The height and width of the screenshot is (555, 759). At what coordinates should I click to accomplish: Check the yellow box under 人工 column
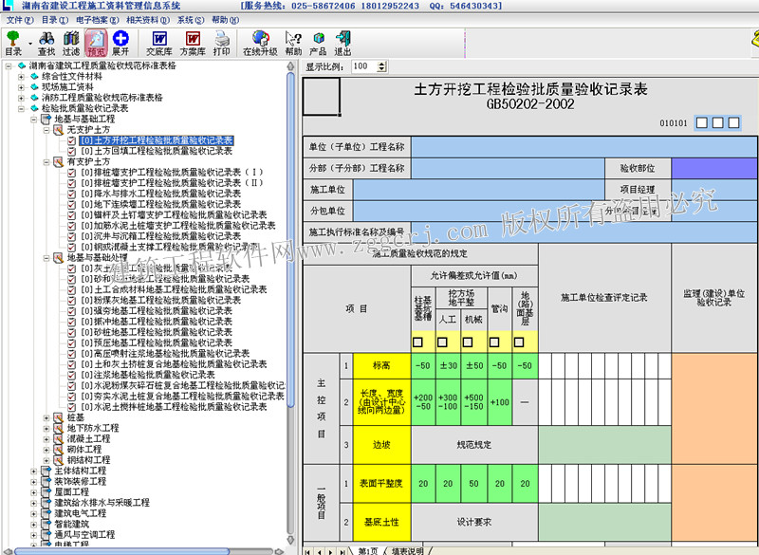(444, 342)
